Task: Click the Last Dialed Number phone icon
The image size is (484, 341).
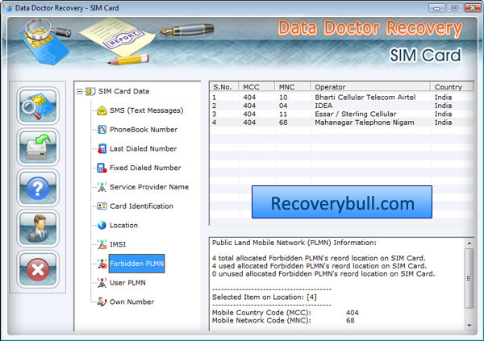Action: (102, 149)
